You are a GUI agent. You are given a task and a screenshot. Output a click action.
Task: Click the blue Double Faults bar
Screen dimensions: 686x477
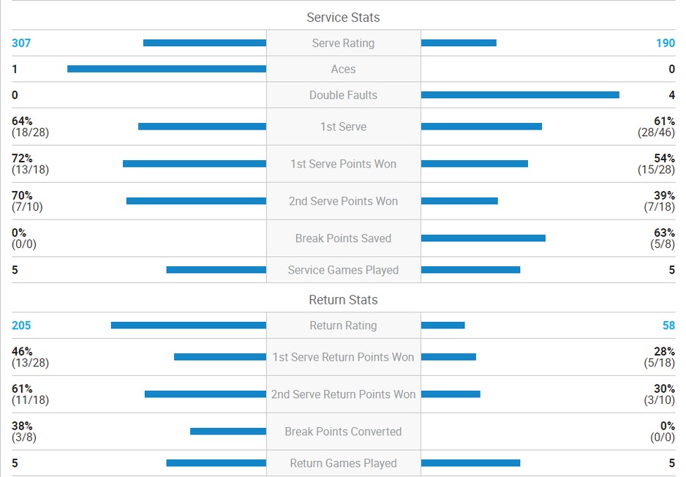[x=520, y=95]
